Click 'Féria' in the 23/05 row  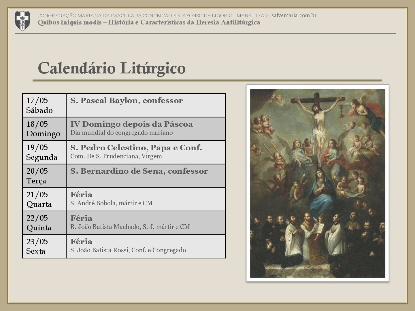coord(81,242)
